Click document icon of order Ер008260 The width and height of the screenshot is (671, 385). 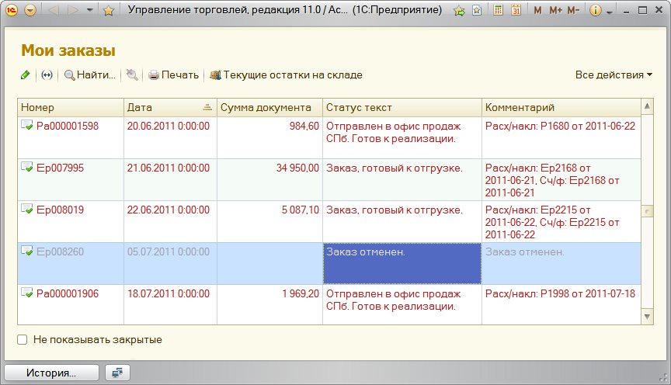coord(27,251)
